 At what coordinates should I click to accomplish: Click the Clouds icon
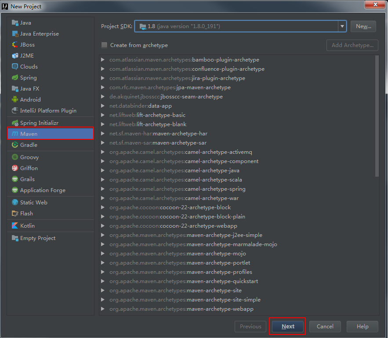pyautogui.click(x=15, y=66)
